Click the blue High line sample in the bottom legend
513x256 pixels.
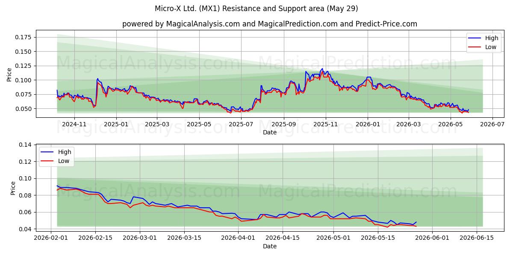[47, 152]
